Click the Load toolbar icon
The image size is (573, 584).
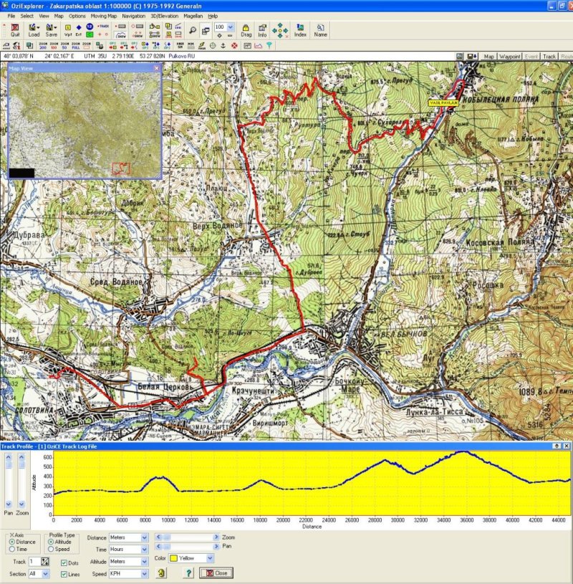coord(34,29)
